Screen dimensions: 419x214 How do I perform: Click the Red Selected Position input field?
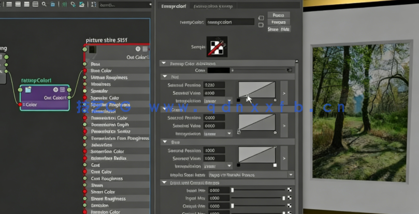[214, 85]
